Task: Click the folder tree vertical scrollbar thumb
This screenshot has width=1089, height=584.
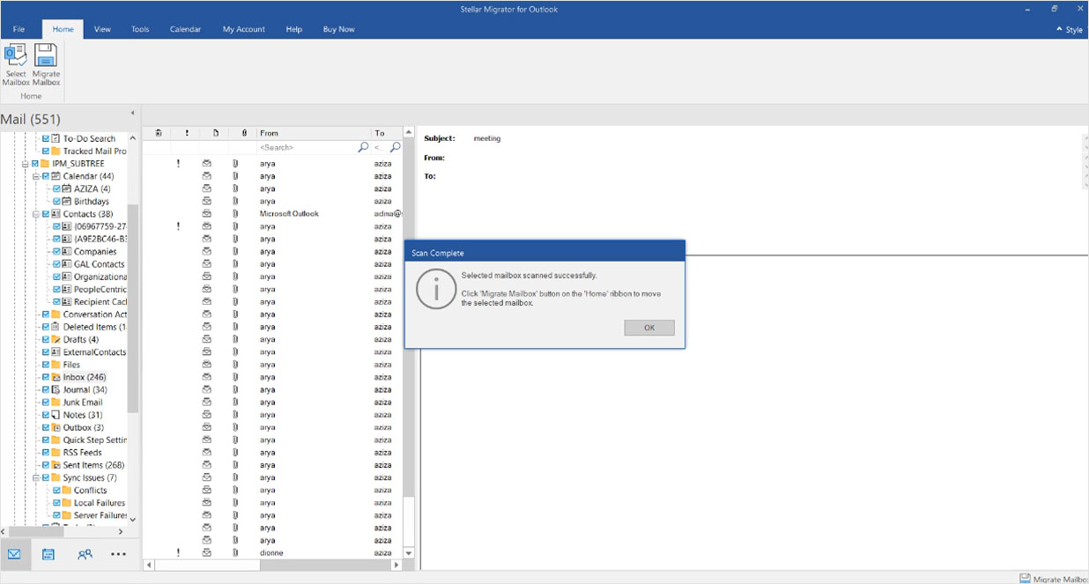Action: point(133,308)
